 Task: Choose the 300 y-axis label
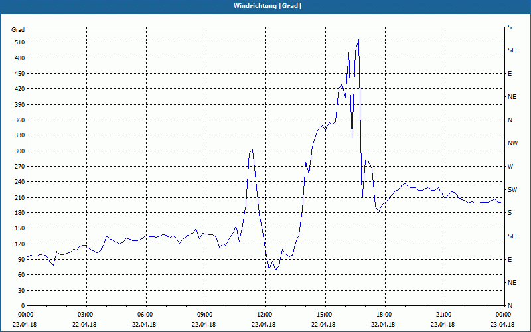(x=20, y=151)
